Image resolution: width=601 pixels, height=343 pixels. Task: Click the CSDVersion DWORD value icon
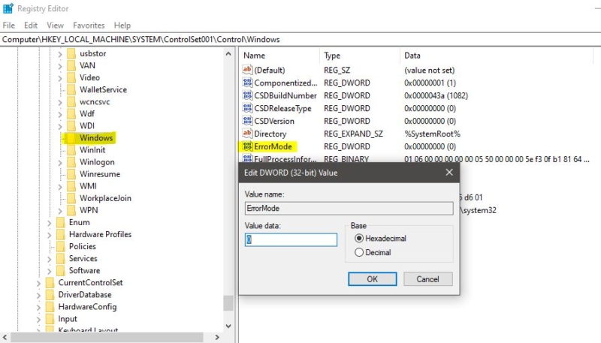tap(247, 121)
